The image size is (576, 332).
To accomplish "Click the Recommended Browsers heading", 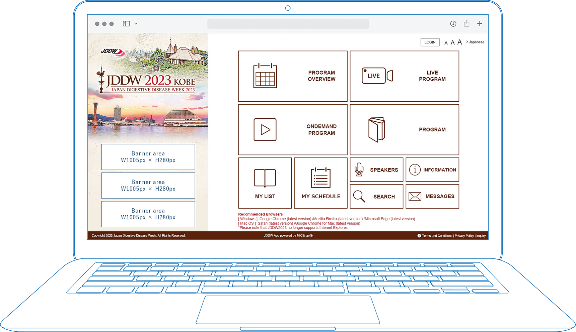I will click(x=260, y=214).
